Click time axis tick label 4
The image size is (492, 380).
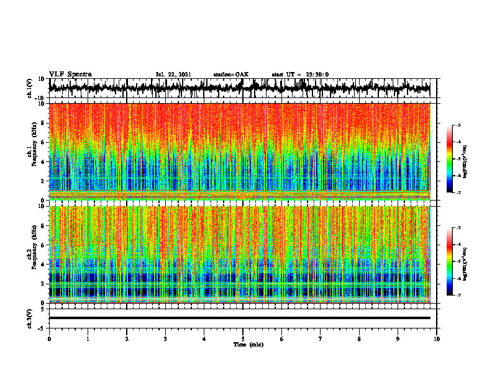[204, 339]
